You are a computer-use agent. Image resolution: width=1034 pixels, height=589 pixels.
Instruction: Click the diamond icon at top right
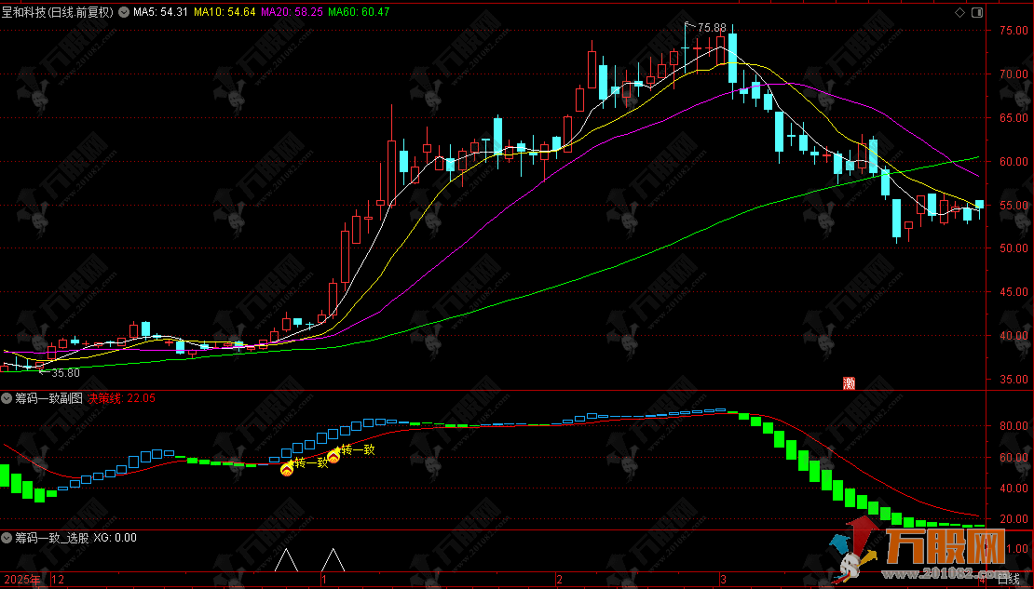(x=959, y=12)
